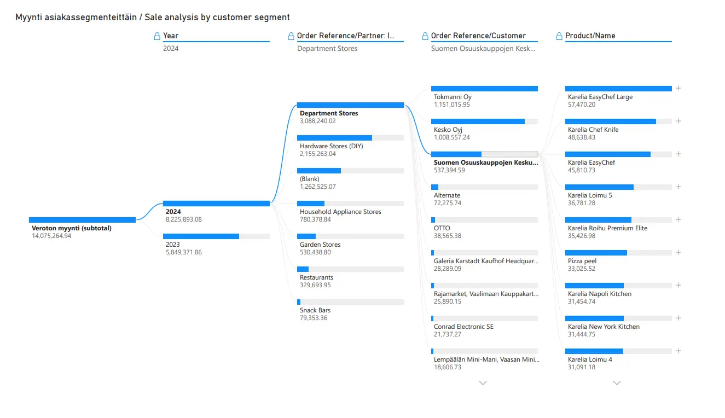Click lock icon on Order Reference/Partner column
The image size is (725, 418).
[x=291, y=36]
